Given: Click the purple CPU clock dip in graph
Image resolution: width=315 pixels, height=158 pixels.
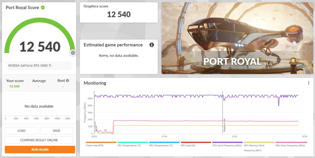Looking at the screenshot, I should pos(279,102).
